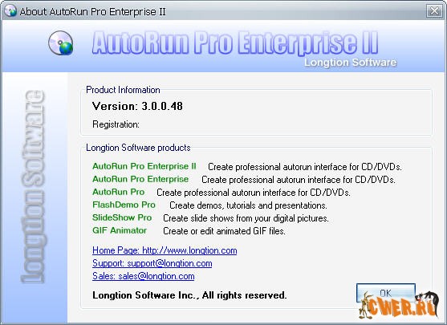Viewport: 447px width, 325px height.
Task: Open the GIF Animator product link
Action: [x=120, y=230]
